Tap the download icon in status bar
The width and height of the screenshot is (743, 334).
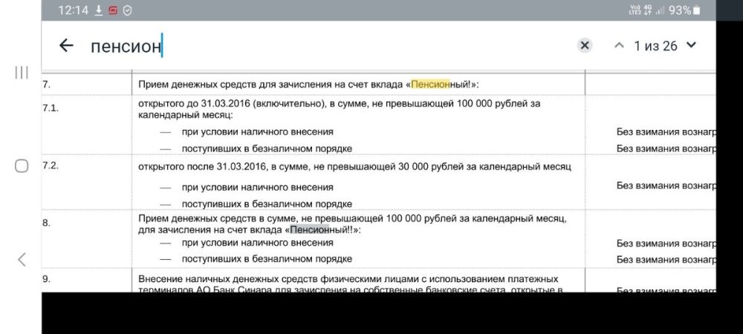(x=99, y=10)
